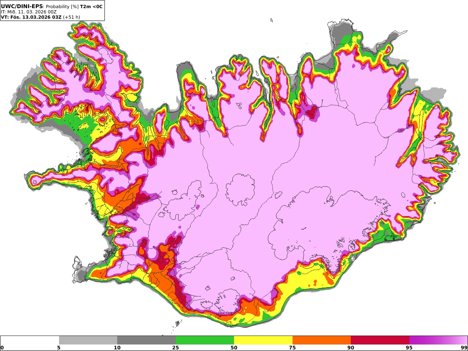This screenshot has height=351, width=468.
Task: Click the green 25–50 legend segment
Action: pyautogui.click(x=205, y=340)
